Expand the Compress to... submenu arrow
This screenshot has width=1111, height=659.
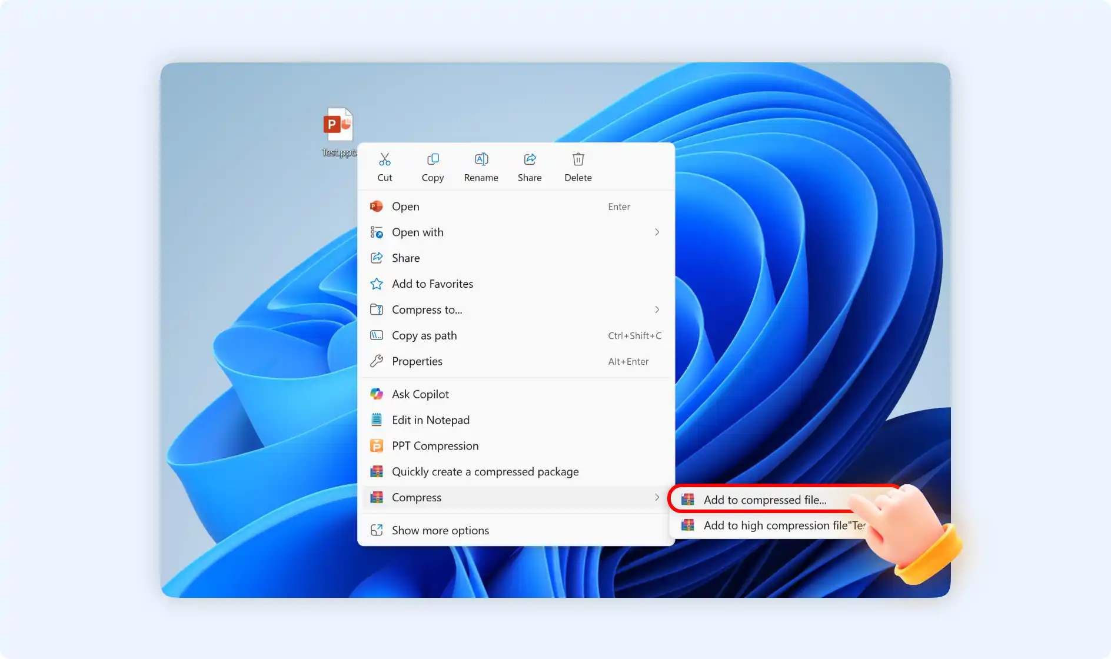pyautogui.click(x=657, y=309)
